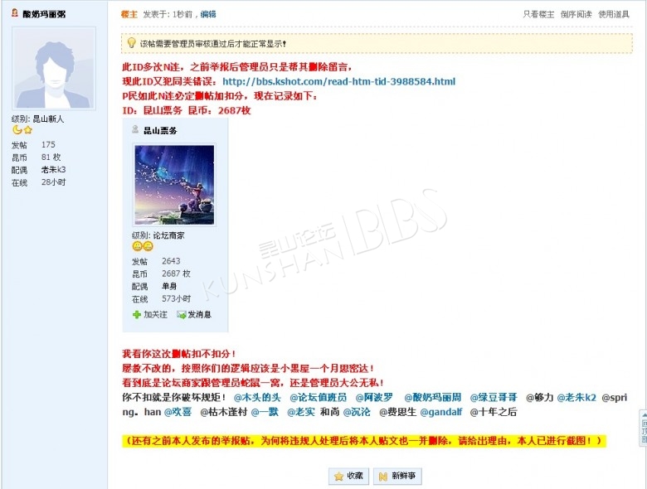647x489 pixels.
Task: Click the green plus 加关注 icon
Action: (x=137, y=315)
